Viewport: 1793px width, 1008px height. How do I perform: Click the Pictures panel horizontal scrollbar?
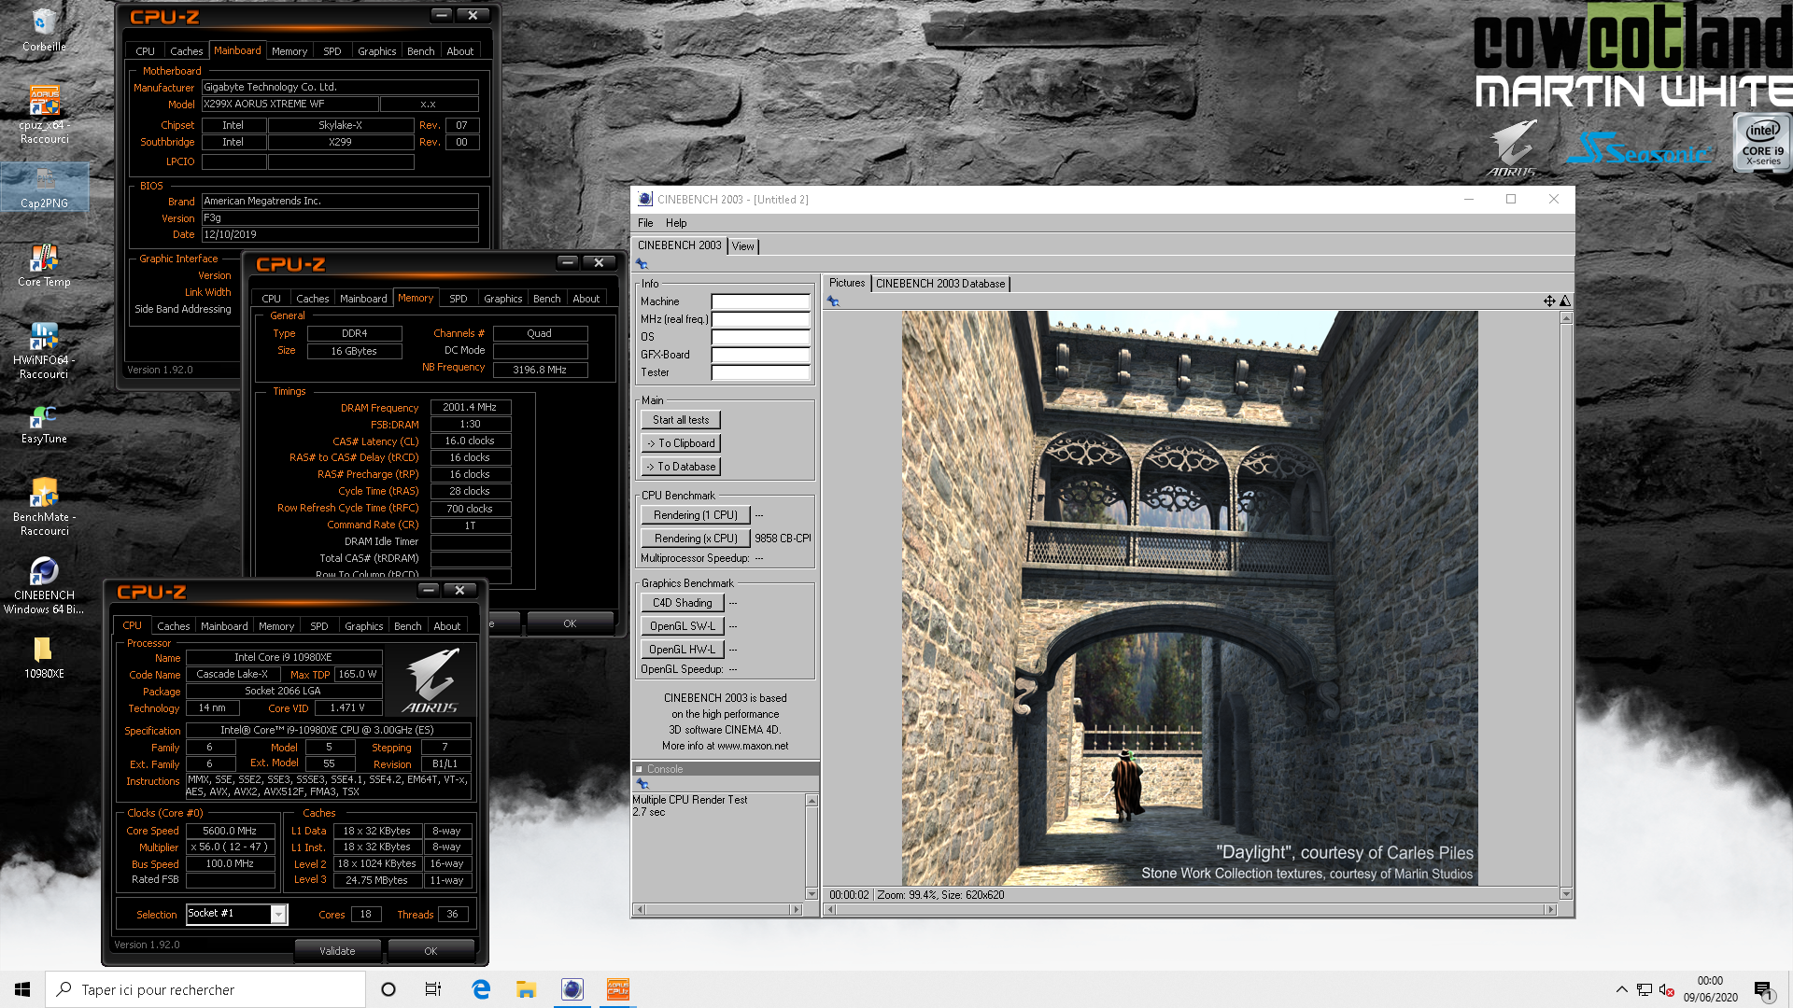[x=1191, y=909]
